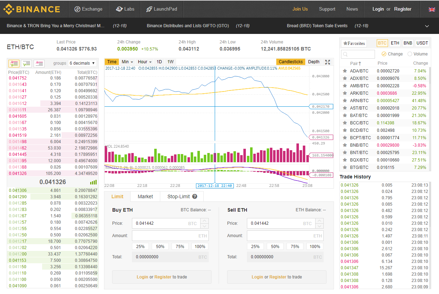Image resolution: width=439 pixels, height=294 pixels.
Task: Show sell orders only order book view
Action: [39, 63]
